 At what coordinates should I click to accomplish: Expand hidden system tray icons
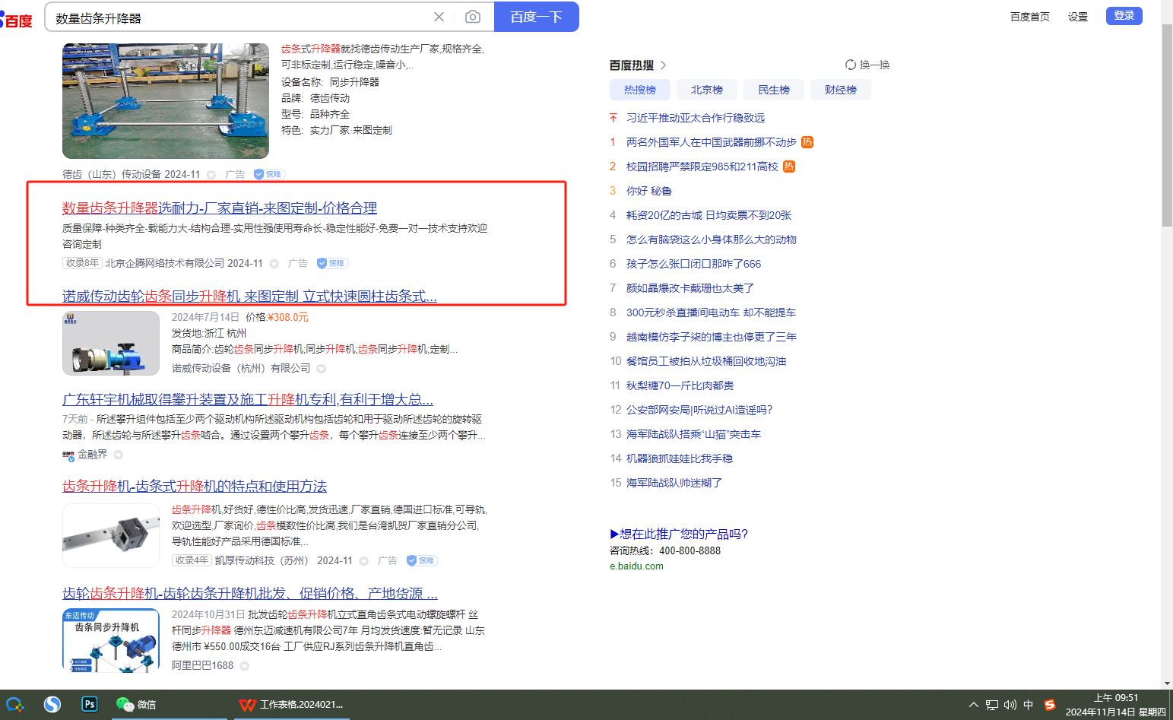[x=973, y=705]
